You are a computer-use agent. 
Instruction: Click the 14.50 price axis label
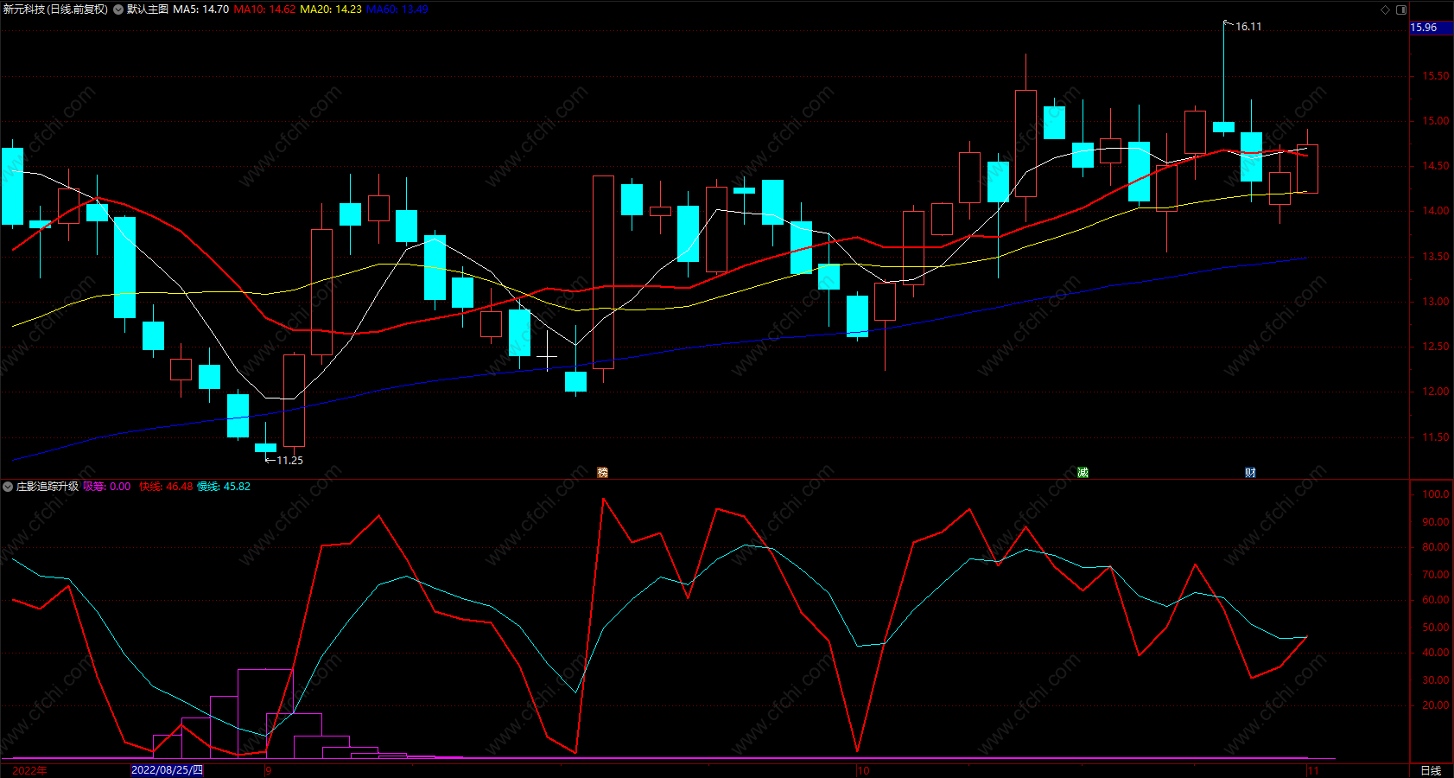pyautogui.click(x=1436, y=166)
